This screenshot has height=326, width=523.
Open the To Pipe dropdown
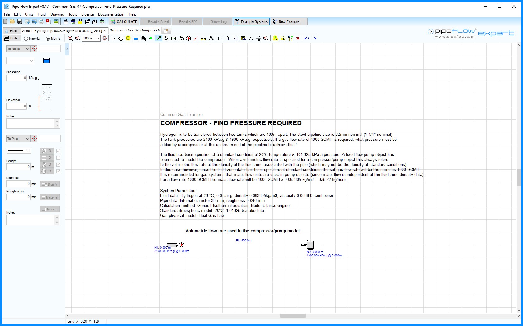[x=18, y=139]
